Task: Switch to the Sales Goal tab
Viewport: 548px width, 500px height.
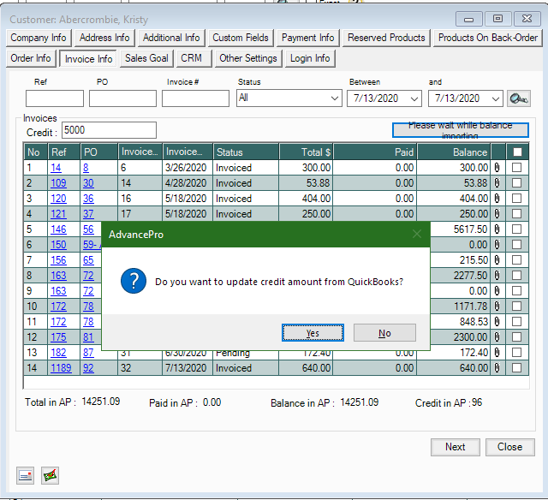Action: coord(146,58)
